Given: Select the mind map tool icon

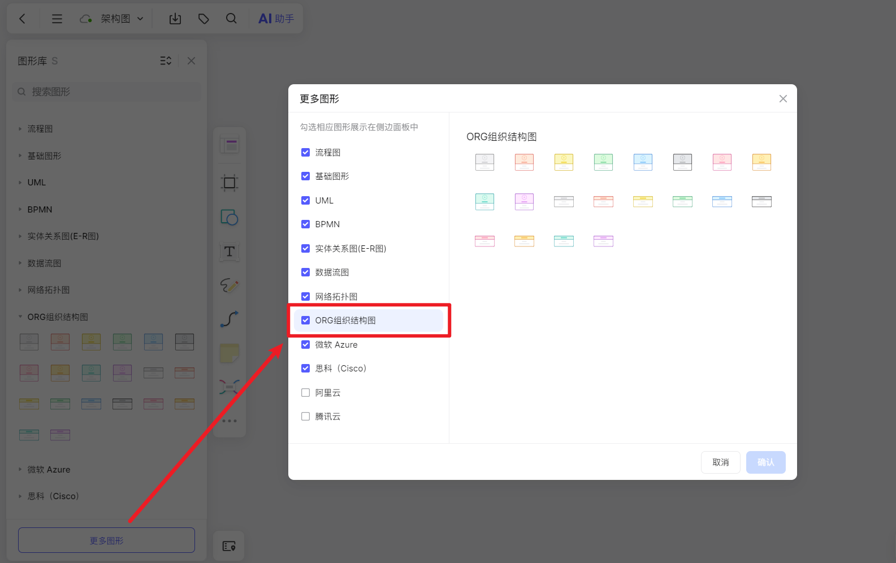Looking at the screenshot, I should 230,387.
